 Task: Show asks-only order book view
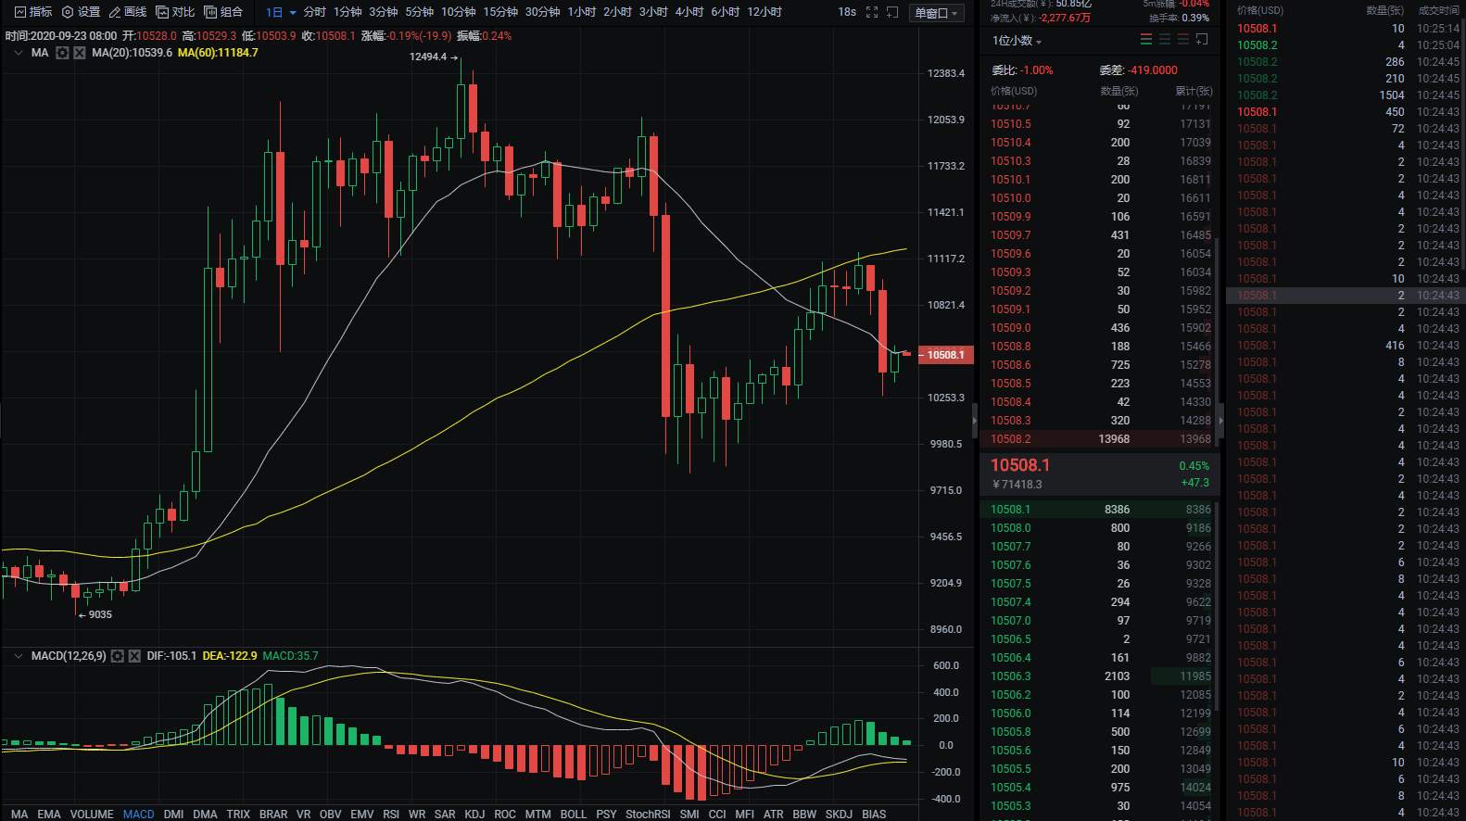point(1183,39)
